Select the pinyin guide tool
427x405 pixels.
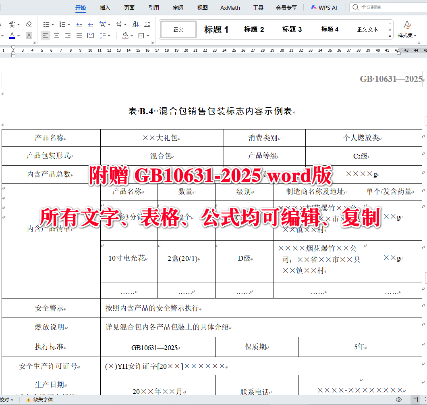click(x=12, y=24)
